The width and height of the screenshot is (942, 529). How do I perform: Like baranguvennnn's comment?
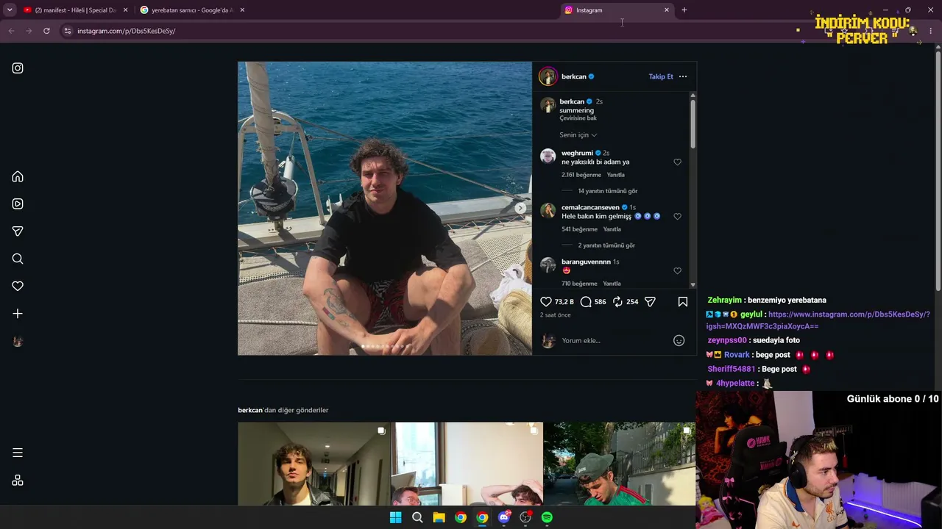[678, 271]
